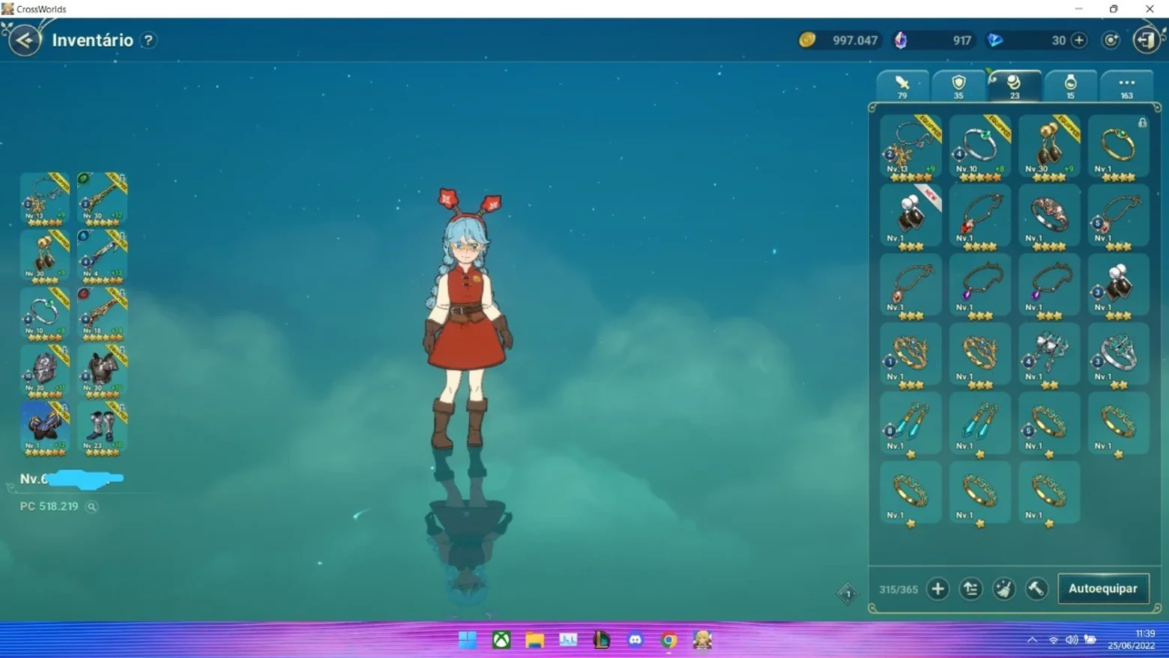The image size is (1169, 658).
Task: Select the locked gold ring in inventory grid
Action: (x=1119, y=148)
